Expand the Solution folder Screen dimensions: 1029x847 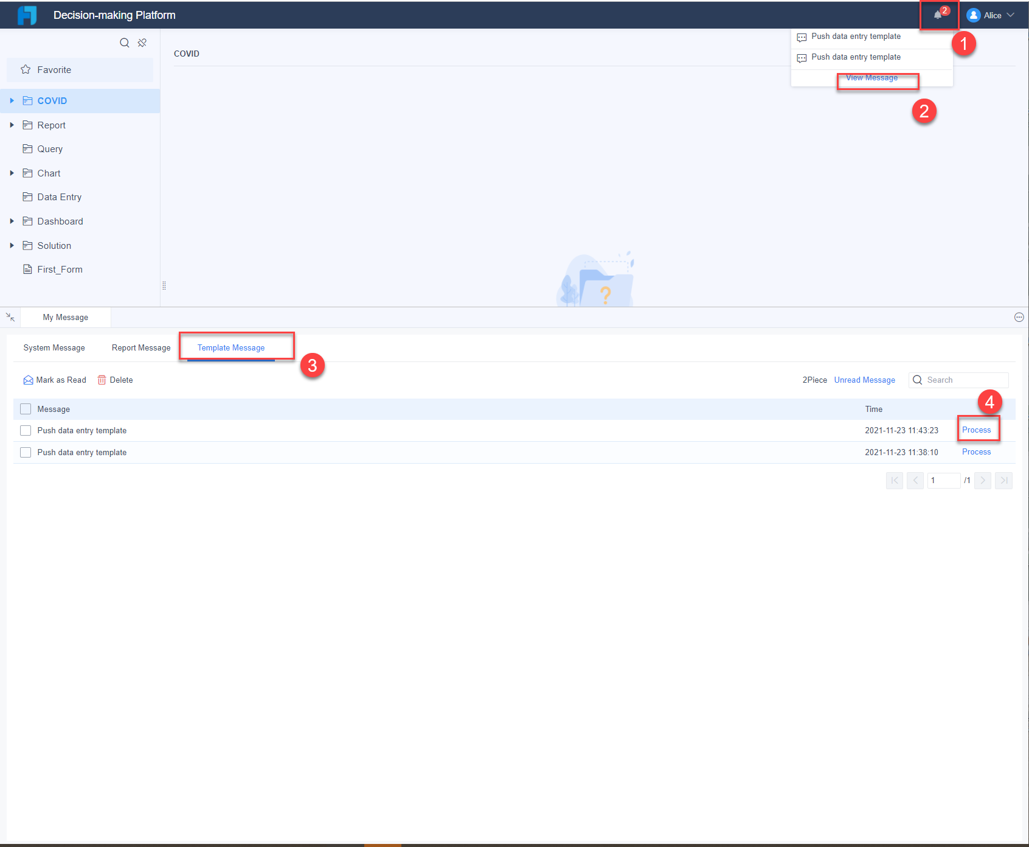pyautogui.click(x=12, y=245)
